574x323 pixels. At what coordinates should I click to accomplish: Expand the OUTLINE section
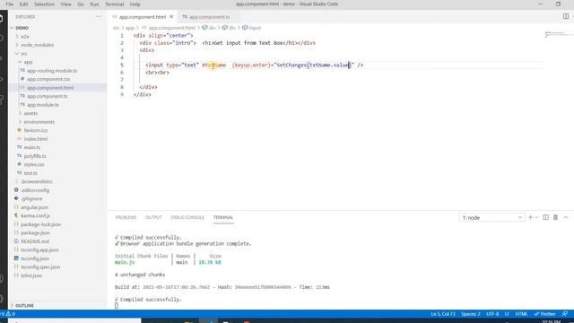point(24,305)
